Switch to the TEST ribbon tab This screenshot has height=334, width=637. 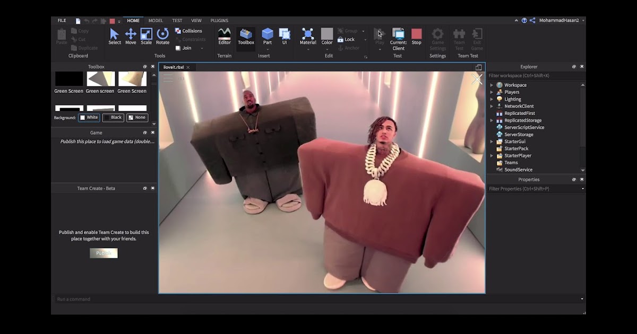coord(177,21)
